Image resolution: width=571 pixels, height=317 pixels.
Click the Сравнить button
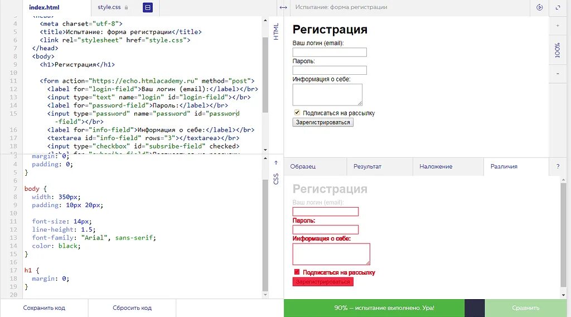tap(525, 308)
